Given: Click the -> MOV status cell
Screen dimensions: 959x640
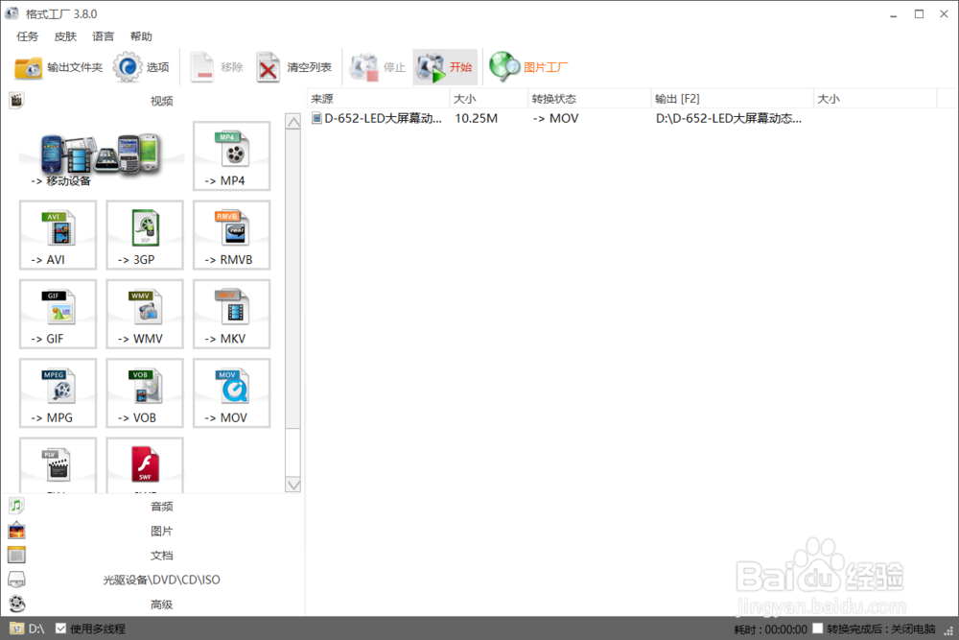Looking at the screenshot, I should point(555,118).
